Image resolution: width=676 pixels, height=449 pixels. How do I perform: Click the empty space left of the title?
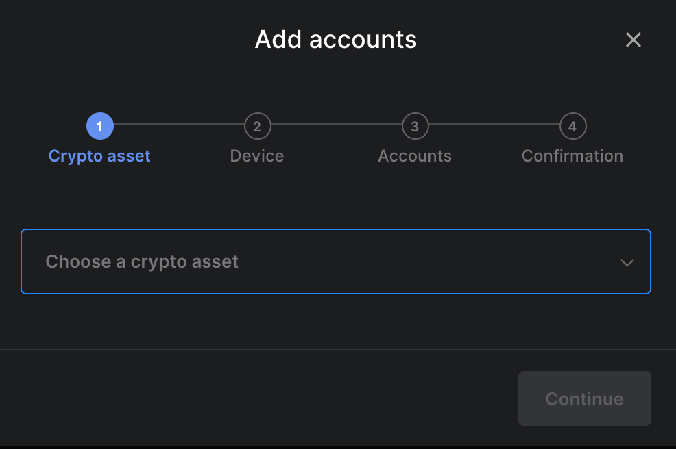(x=123, y=40)
